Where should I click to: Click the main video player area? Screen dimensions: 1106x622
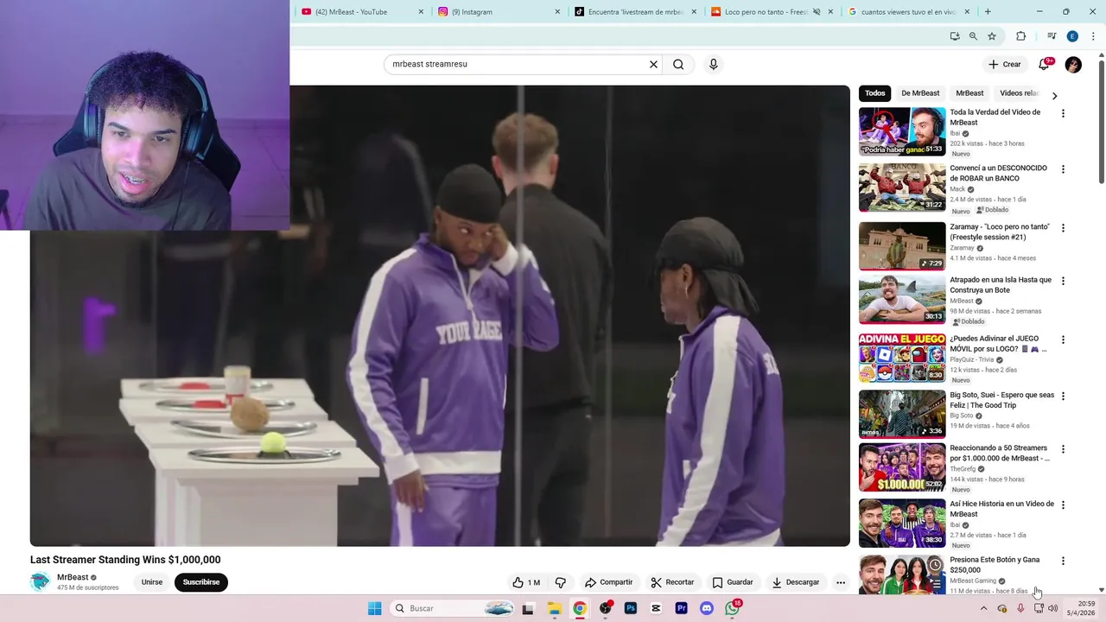pyautogui.click(x=440, y=315)
